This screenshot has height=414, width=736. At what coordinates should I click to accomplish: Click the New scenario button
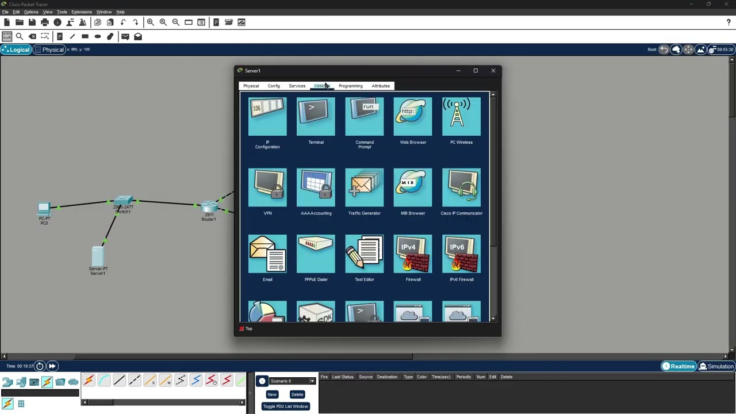[x=272, y=394]
